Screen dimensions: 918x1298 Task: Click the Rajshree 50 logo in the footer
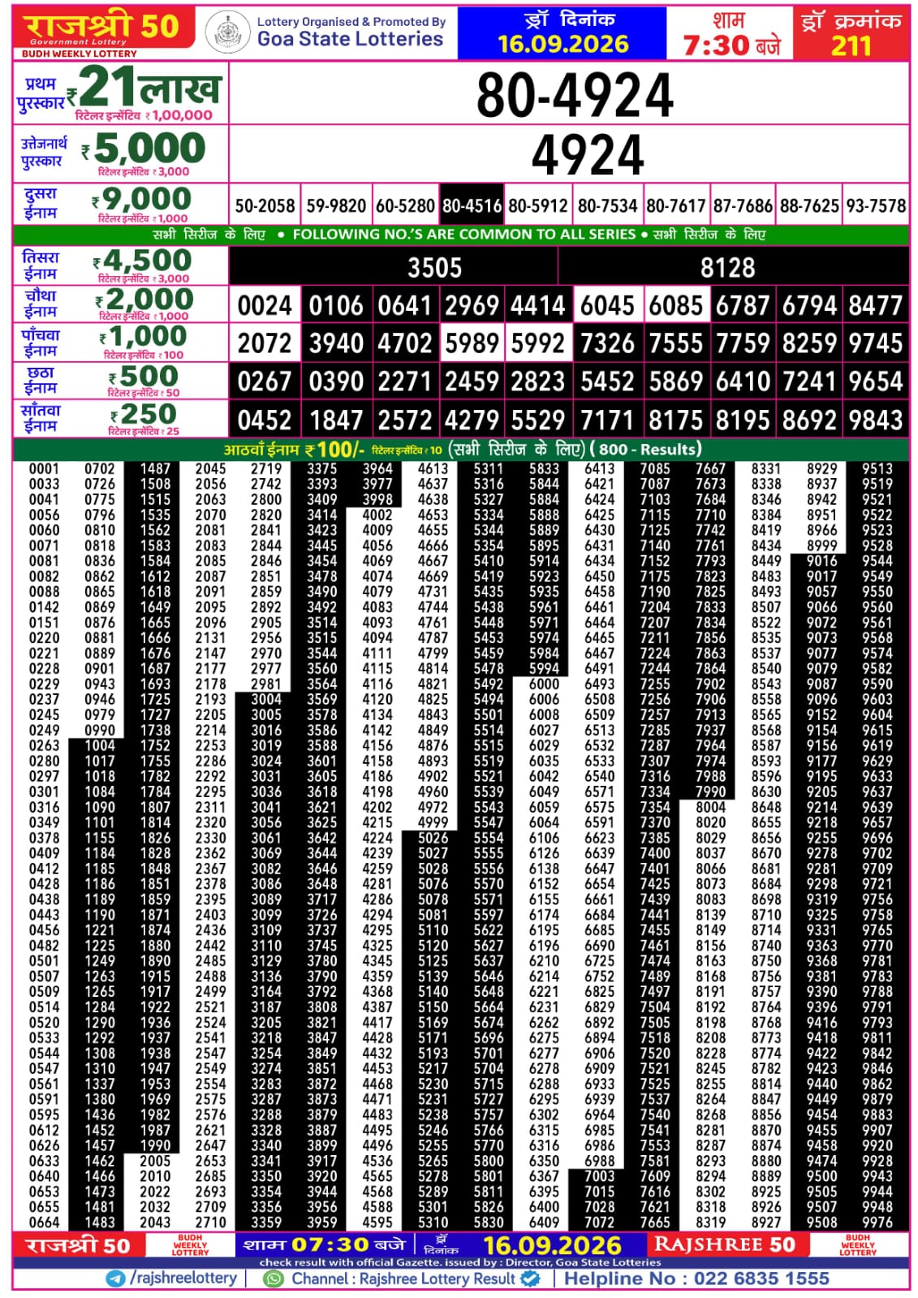point(78,1245)
